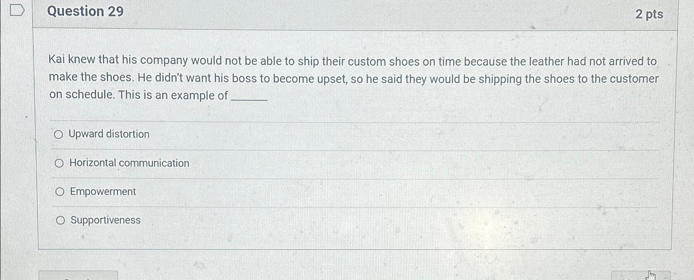
Task: Click the Question 29 header text
Action: pos(86,12)
